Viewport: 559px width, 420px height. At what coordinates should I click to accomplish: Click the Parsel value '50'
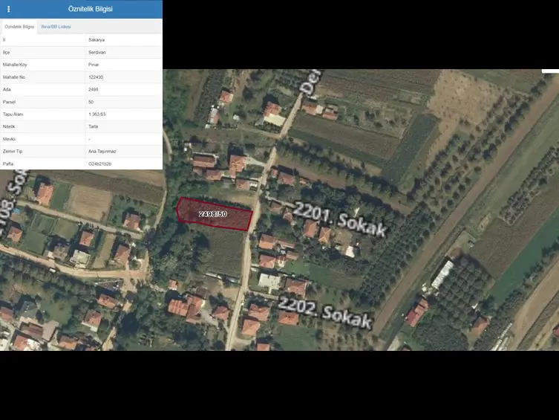click(x=91, y=102)
